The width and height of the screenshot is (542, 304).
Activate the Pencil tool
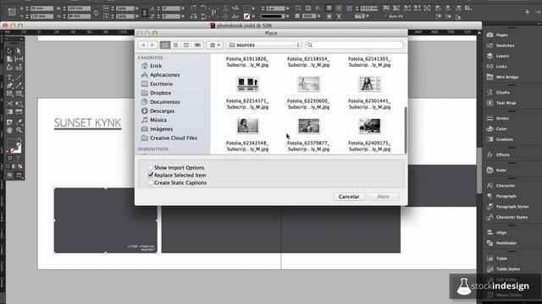coord(19,85)
